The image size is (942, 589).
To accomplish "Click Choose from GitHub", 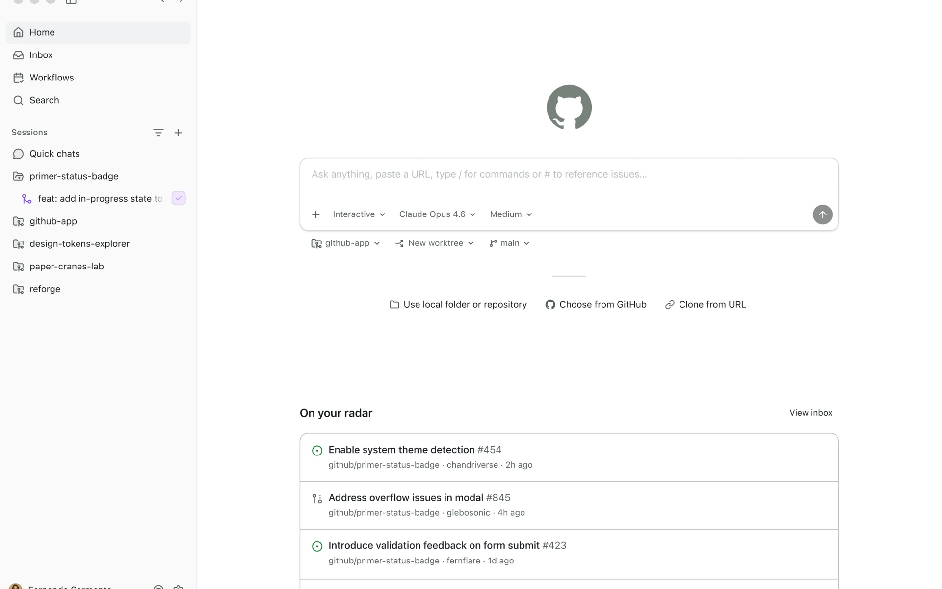I will pyautogui.click(x=596, y=305).
